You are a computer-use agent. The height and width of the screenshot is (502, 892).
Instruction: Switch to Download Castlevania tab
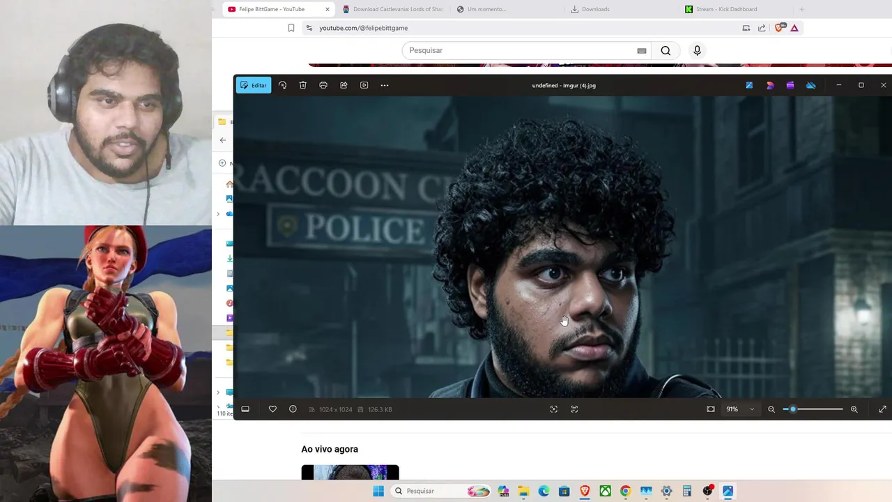[393, 9]
